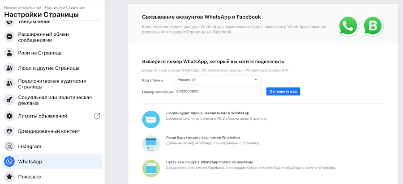This screenshot has height=184, width=403.
Task: Follow the Название компании breadcrumb link
Action: [x=22, y=8]
